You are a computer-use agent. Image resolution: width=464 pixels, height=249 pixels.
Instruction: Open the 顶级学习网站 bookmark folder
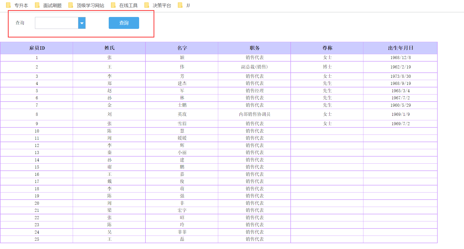coord(86,5)
